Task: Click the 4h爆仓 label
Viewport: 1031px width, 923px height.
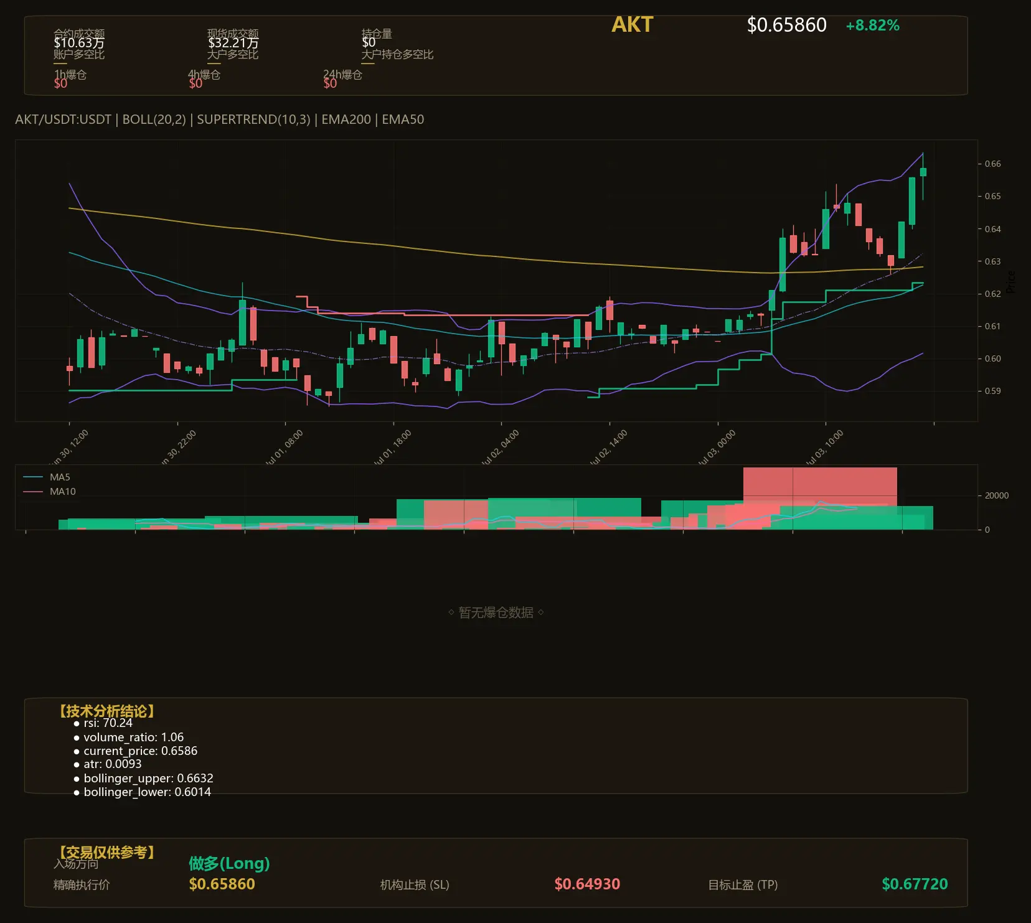Action: coord(204,74)
